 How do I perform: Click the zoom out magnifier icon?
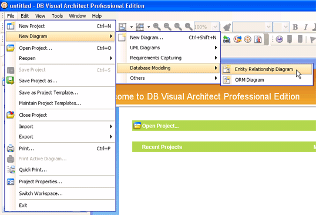pos(167,26)
